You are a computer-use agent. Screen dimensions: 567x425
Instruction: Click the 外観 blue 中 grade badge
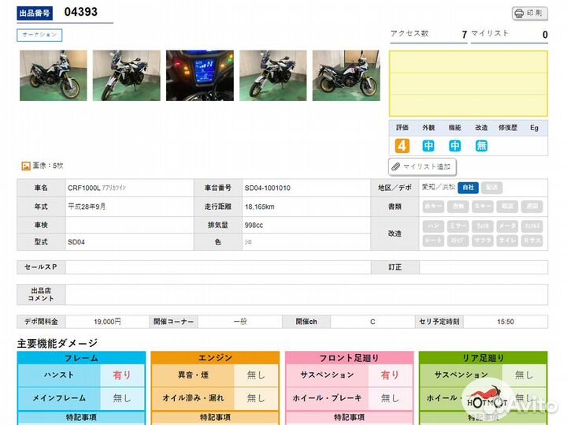[x=428, y=146]
